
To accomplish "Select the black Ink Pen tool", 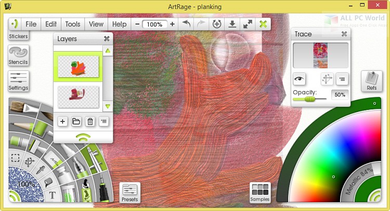I will click(103, 189).
